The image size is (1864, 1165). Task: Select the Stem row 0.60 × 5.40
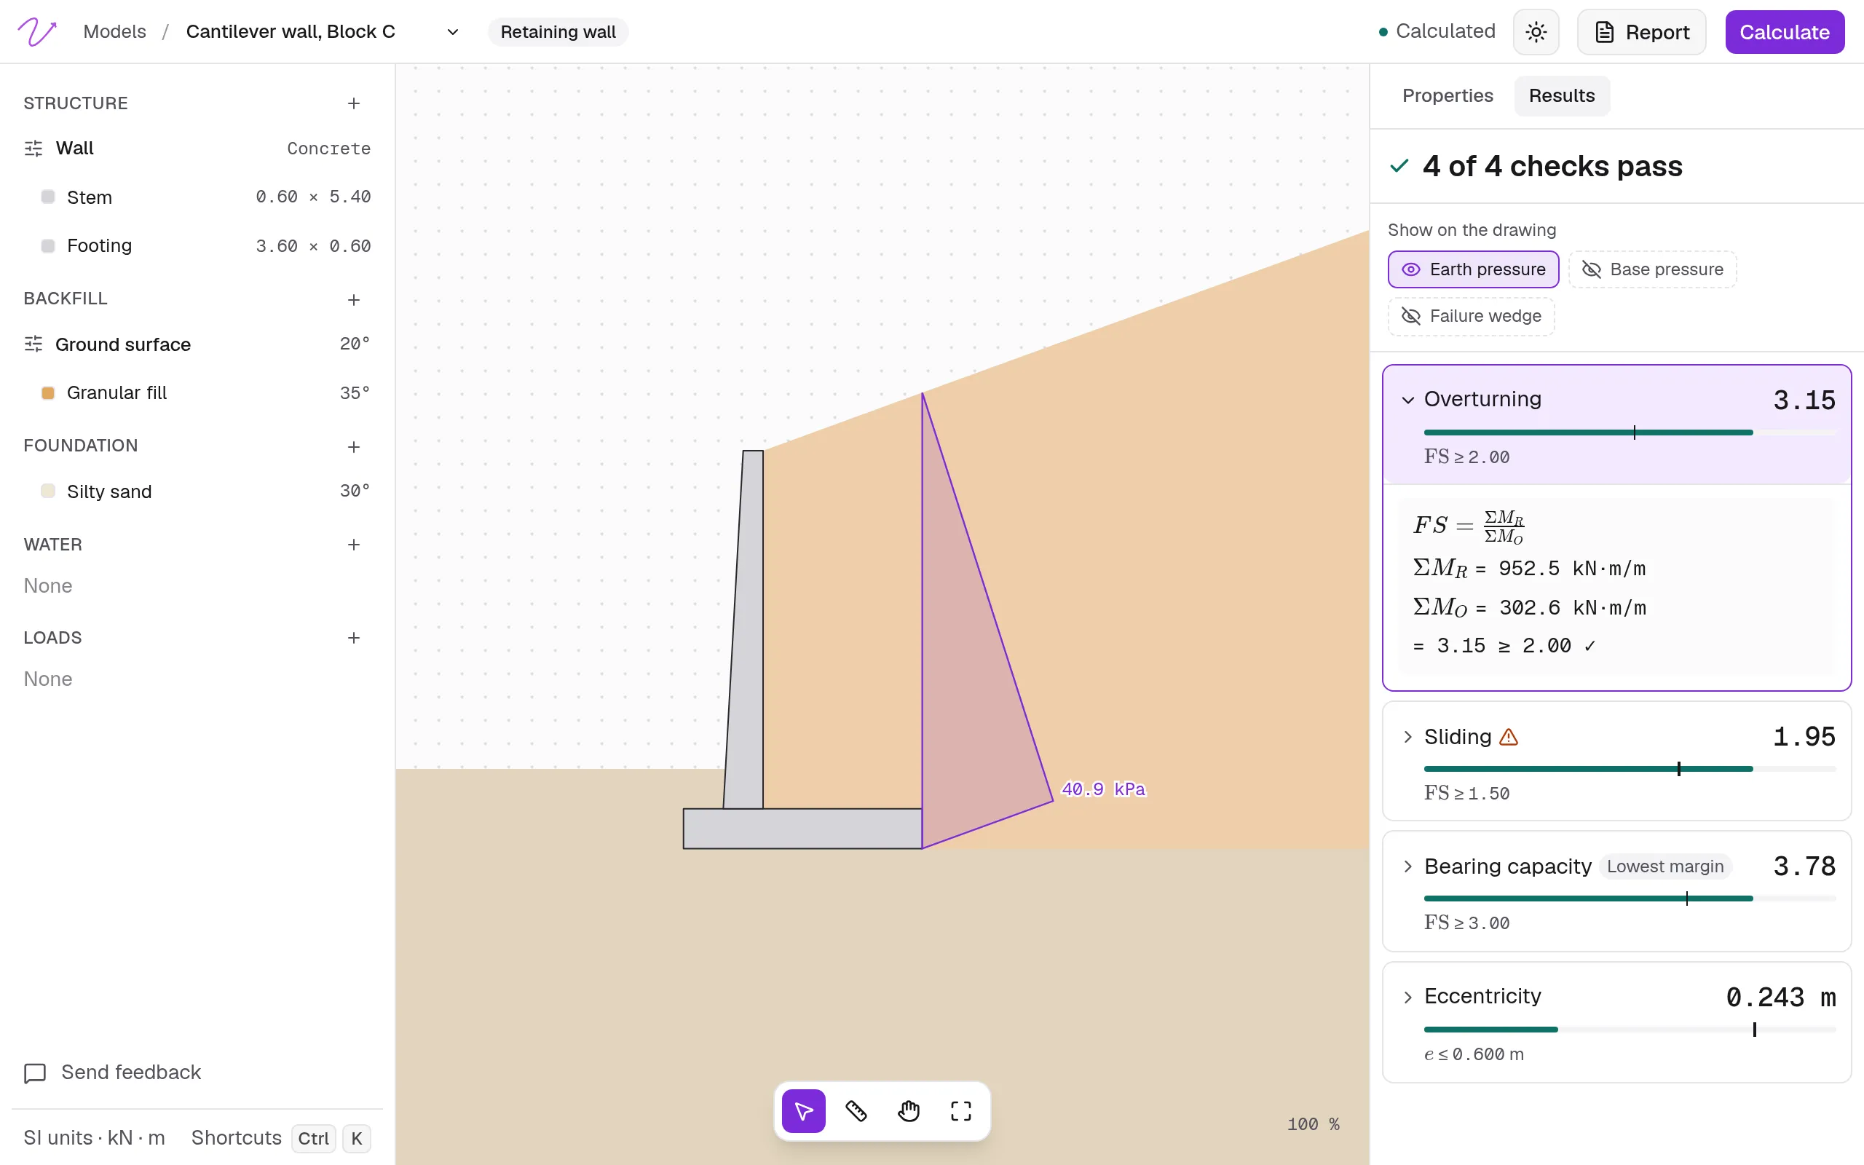(x=197, y=197)
